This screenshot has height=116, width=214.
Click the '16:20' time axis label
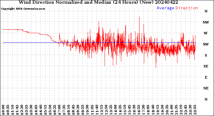(134, 110)
